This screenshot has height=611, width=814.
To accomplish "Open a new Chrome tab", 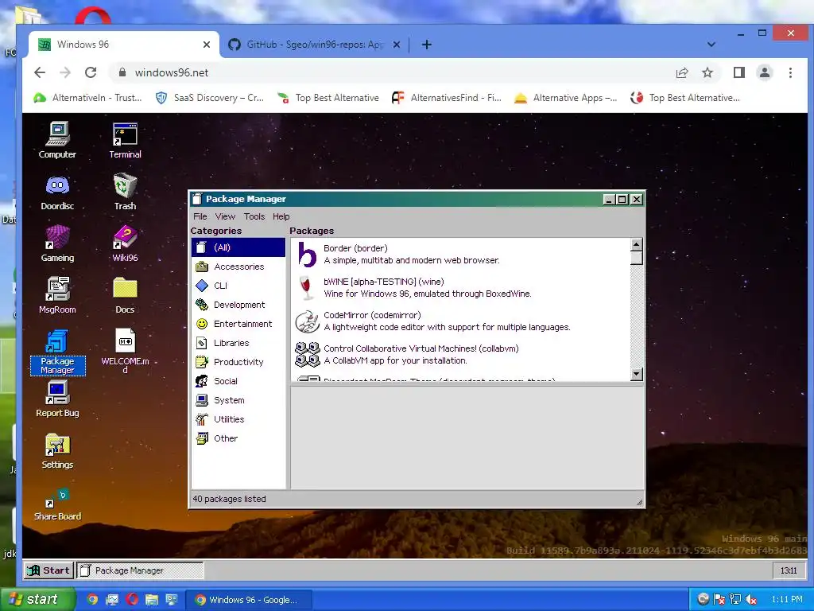I will point(427,45).
